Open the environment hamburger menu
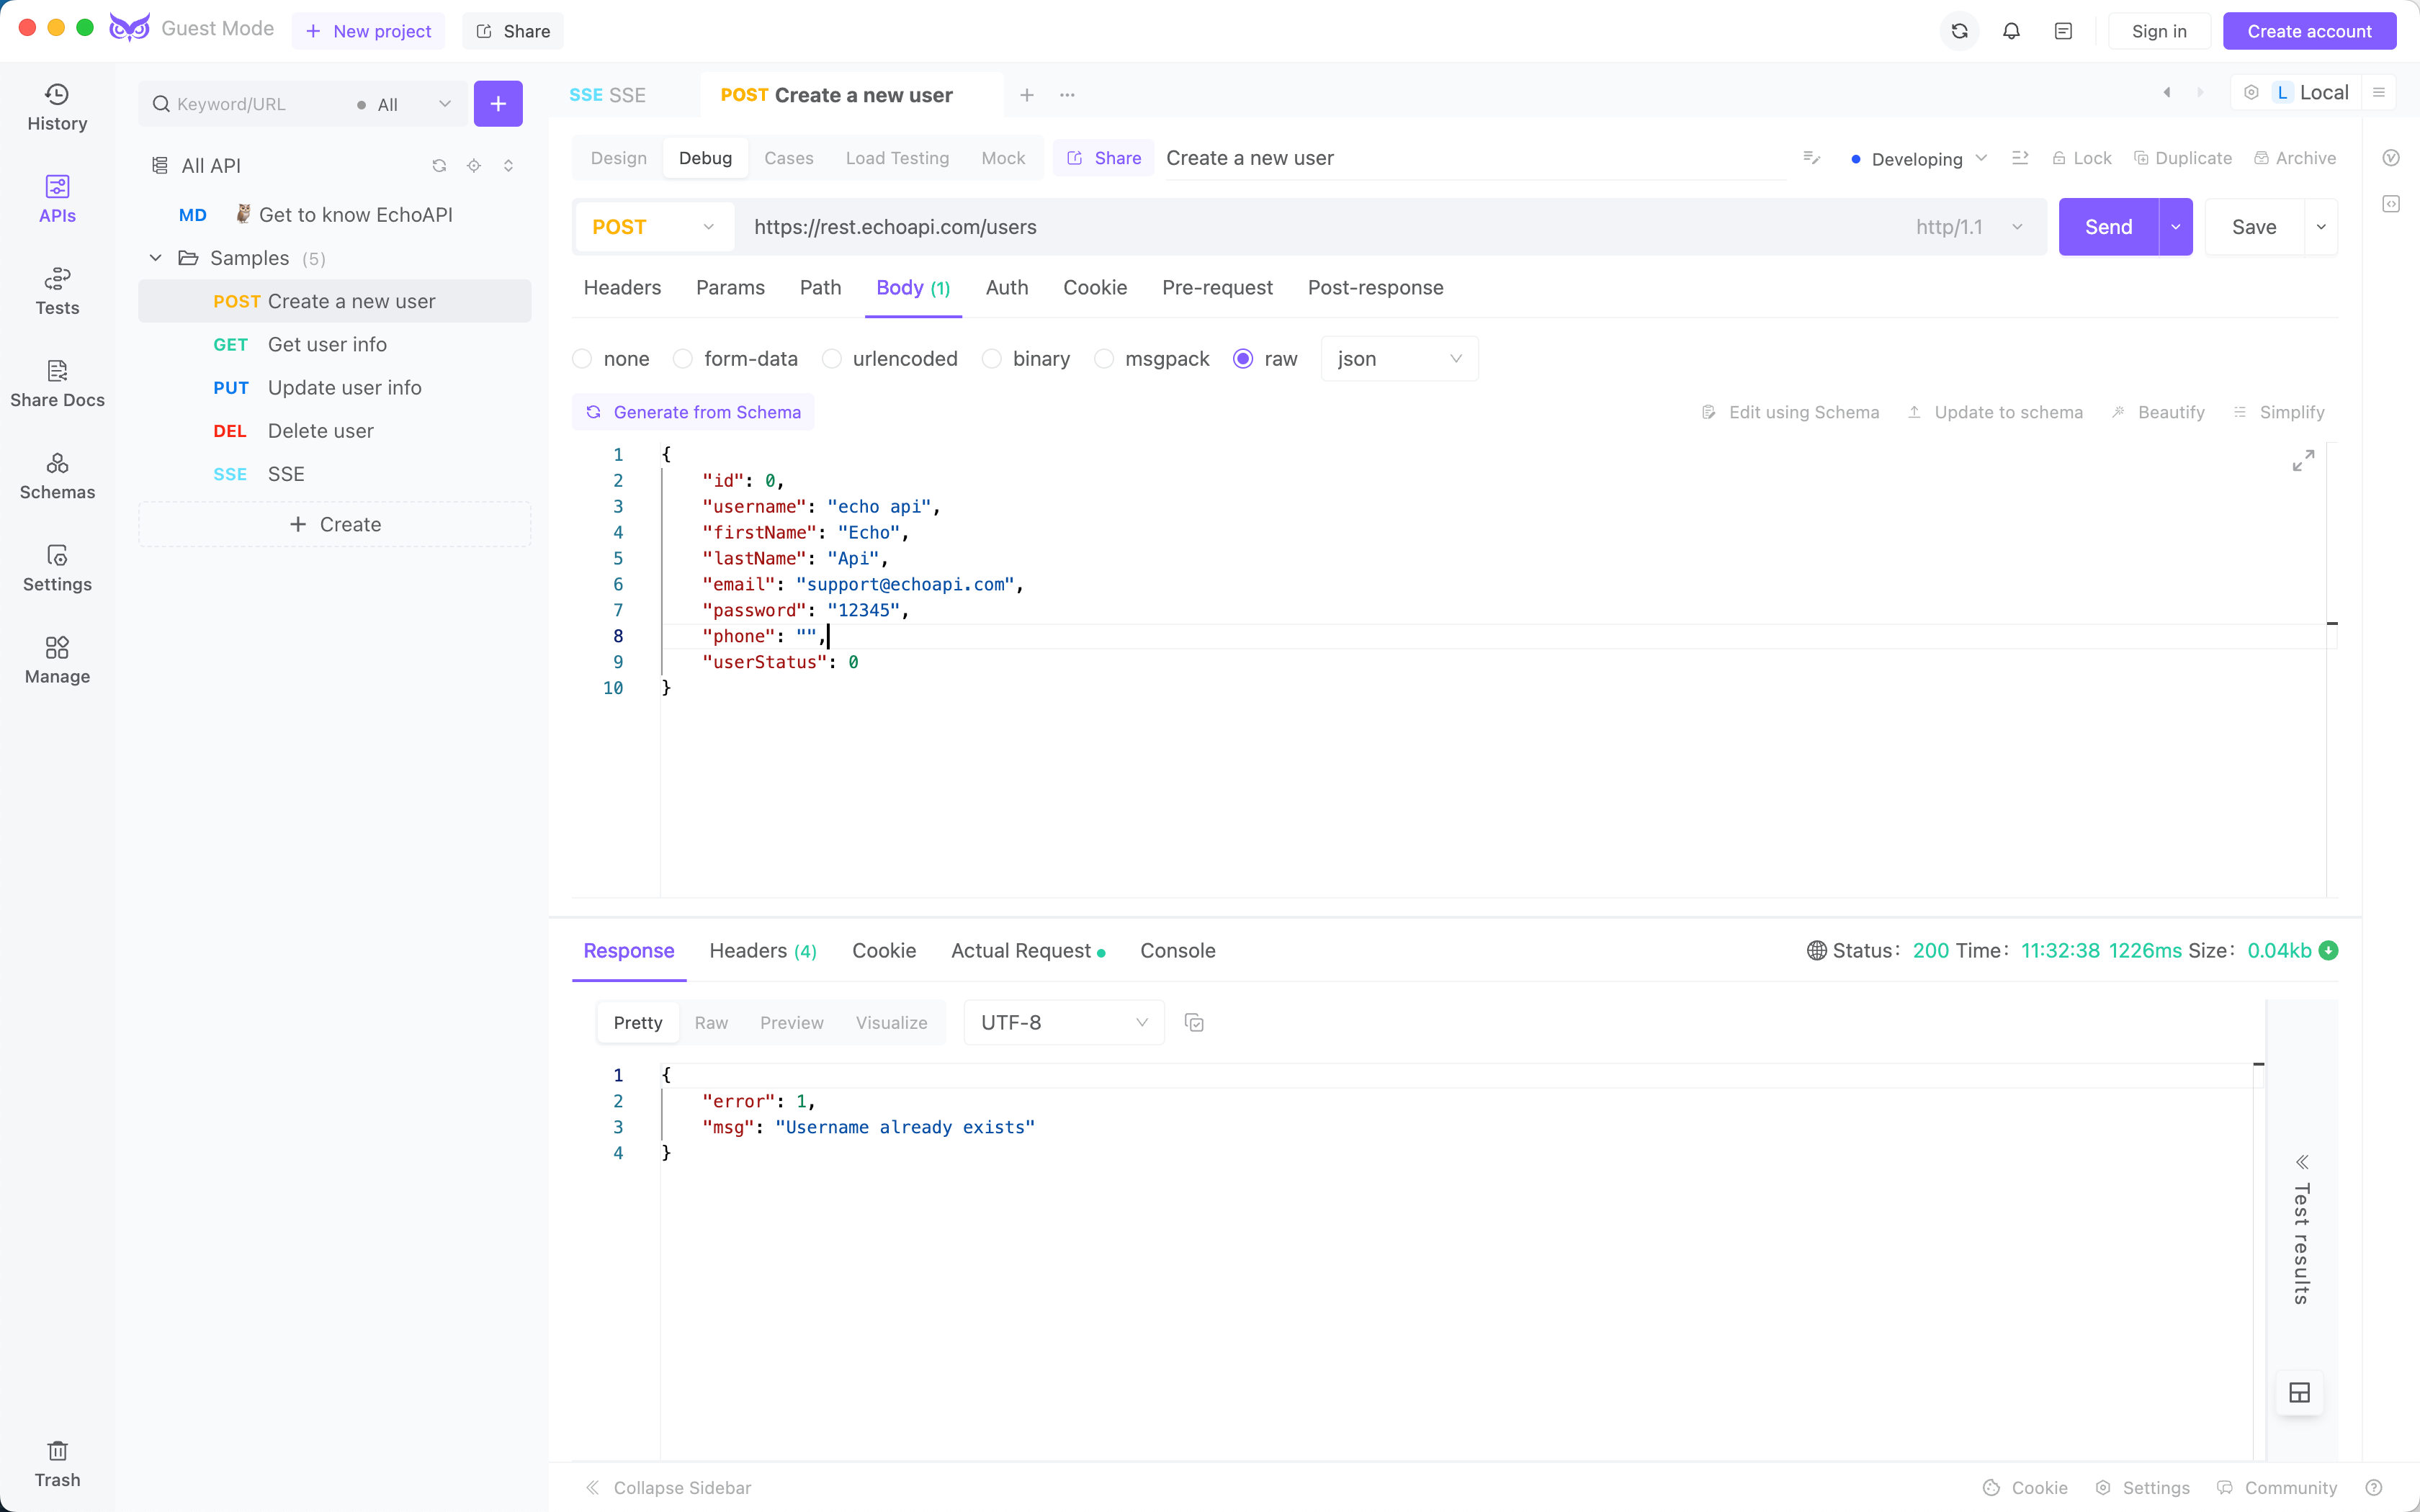Image resolution: width=2420 pixels, height=1512 pixels. 2379,93
